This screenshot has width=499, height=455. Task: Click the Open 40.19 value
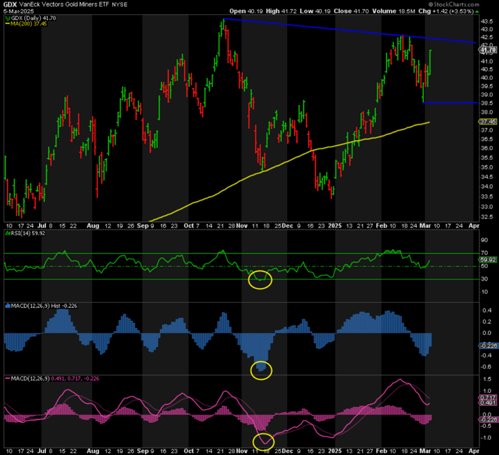tap(246, 11)
